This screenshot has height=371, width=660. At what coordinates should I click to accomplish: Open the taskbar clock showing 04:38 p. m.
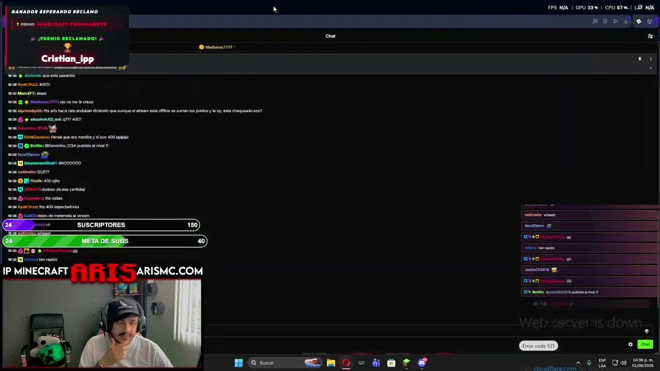click(642, 363)
